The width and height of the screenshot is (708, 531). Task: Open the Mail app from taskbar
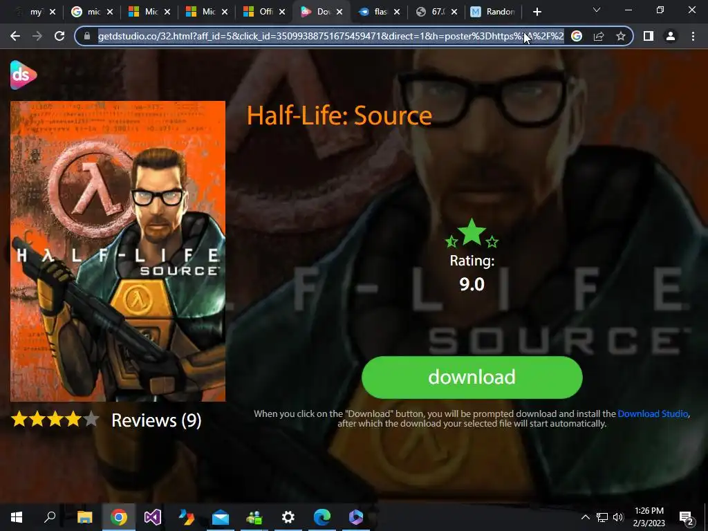pos(221,517)
